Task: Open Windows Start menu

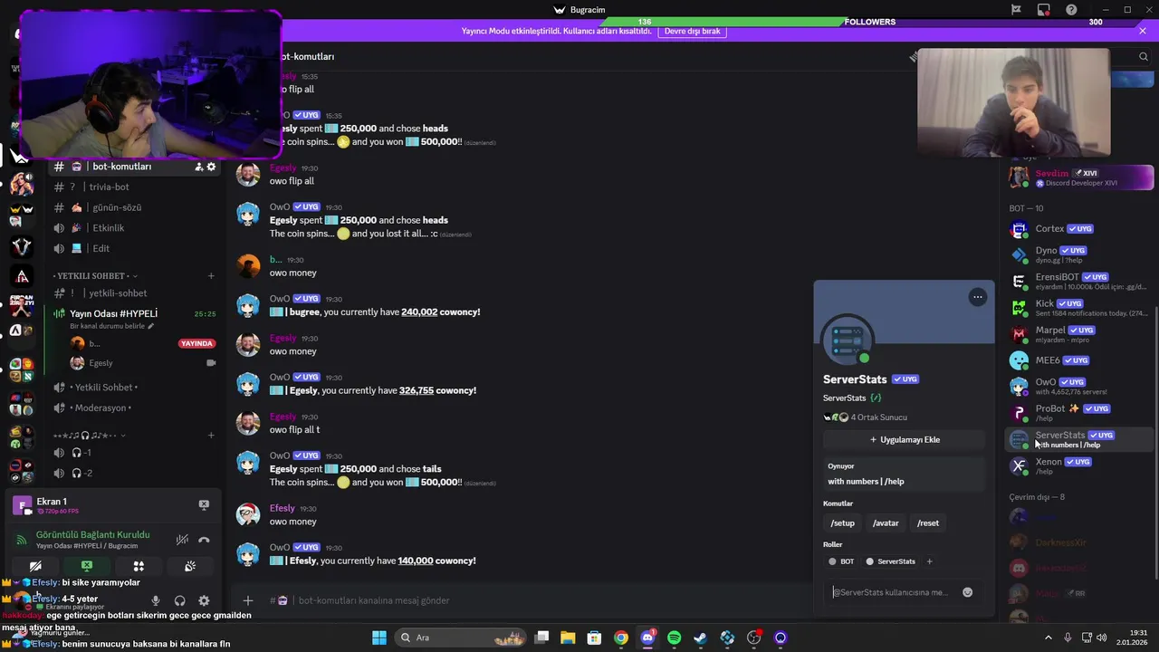Action: click(379, 638)
